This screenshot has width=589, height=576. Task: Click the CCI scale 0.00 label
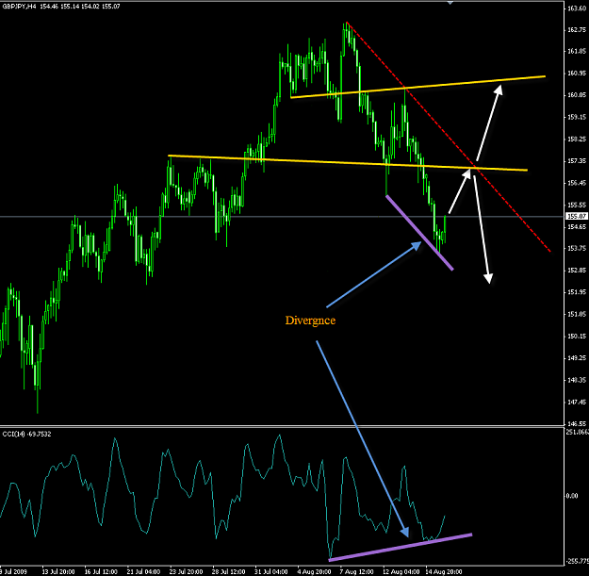pos(572,496)
